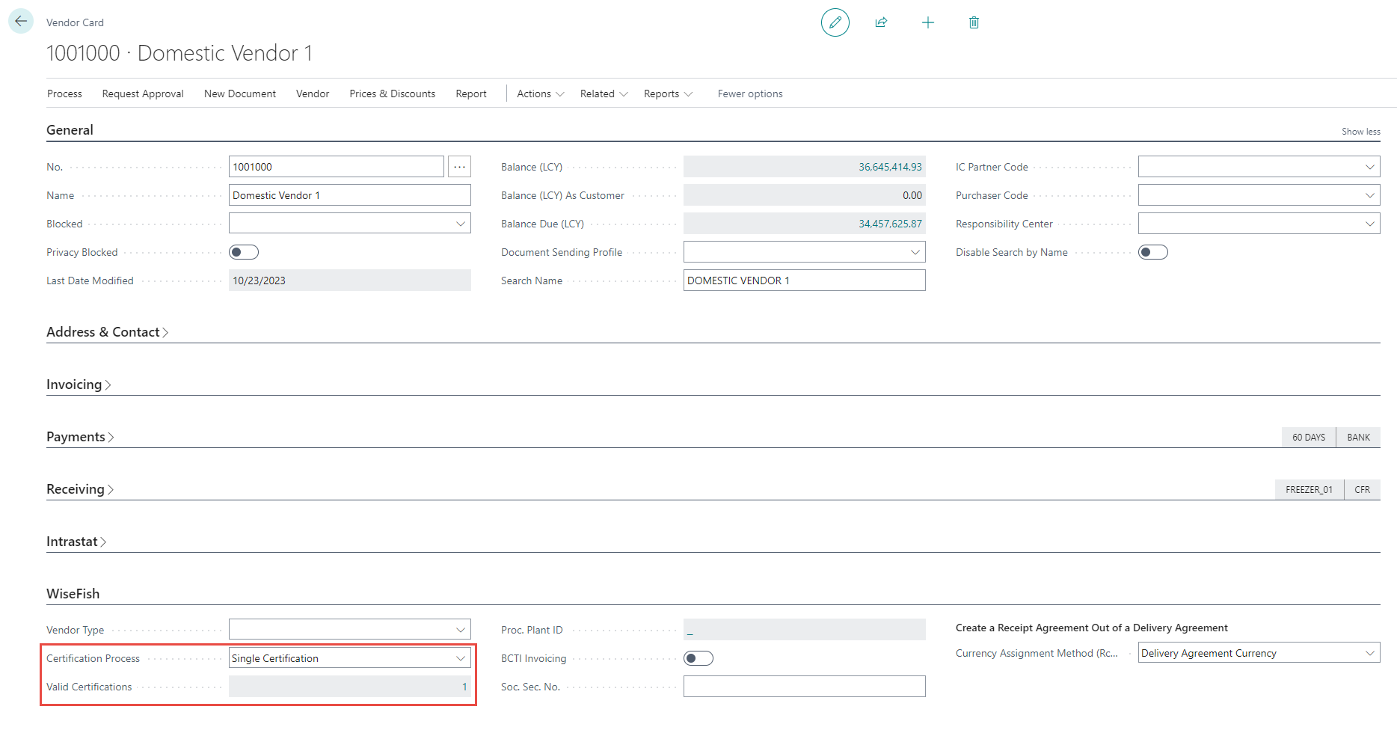
Task: Click the ellipsis button beside No. field
Action: tap(459, 167)
